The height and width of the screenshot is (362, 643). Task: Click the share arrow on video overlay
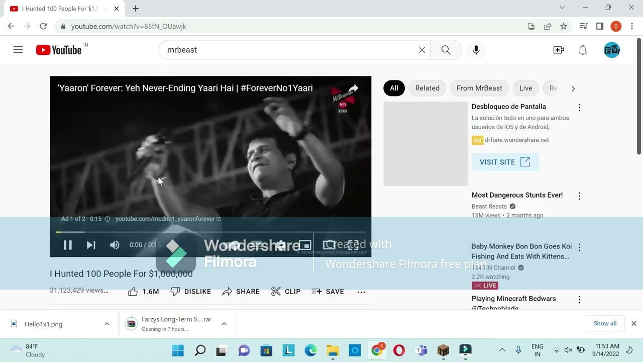[x=353, y=88]
